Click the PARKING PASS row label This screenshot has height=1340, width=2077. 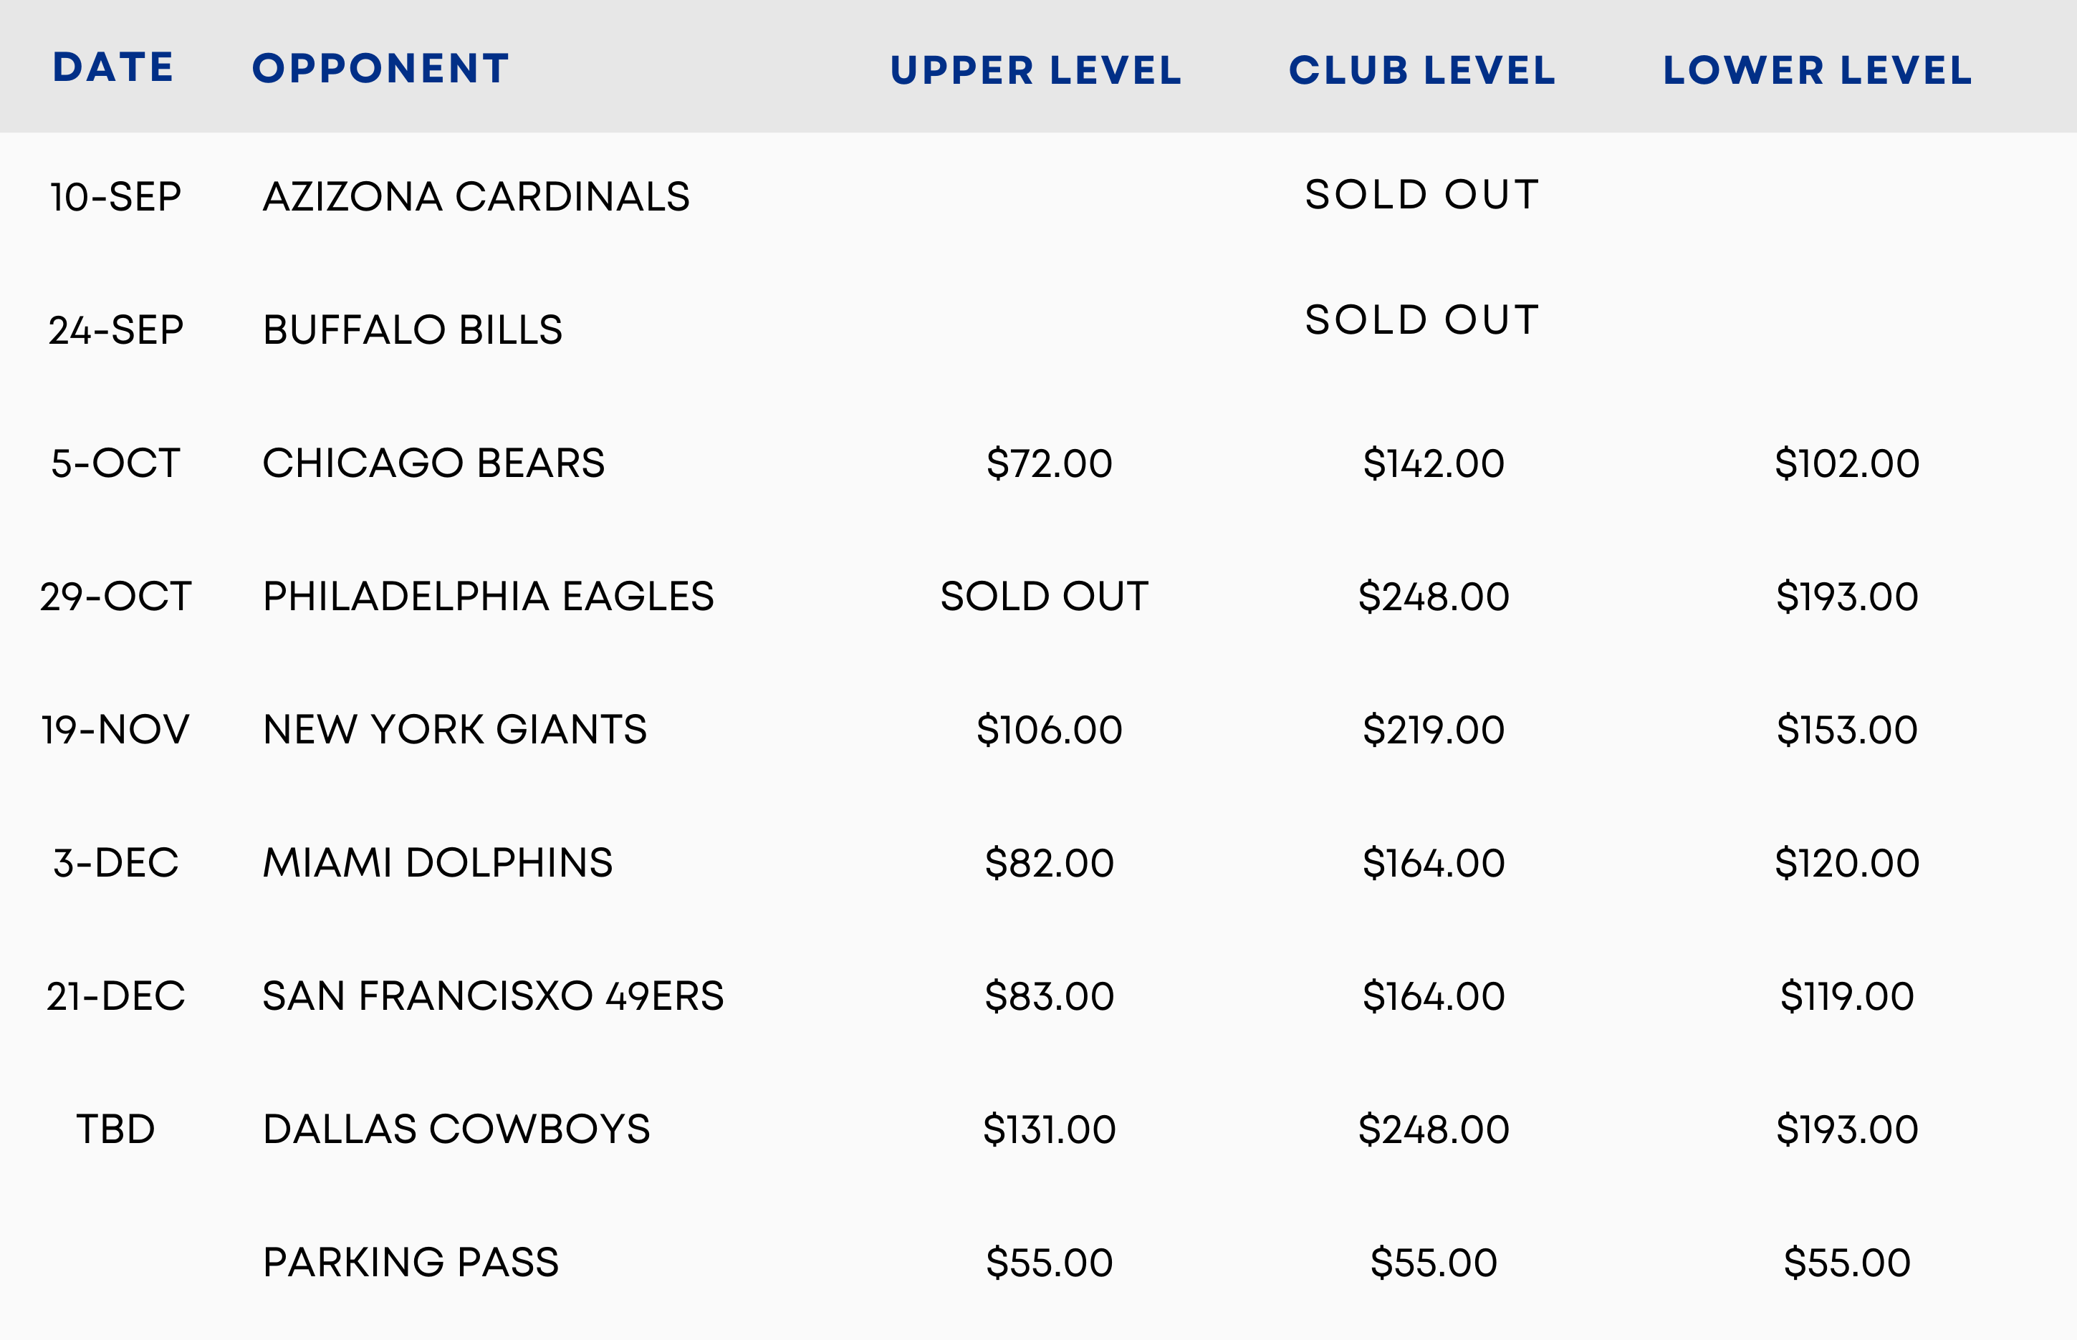point(411,1262)
